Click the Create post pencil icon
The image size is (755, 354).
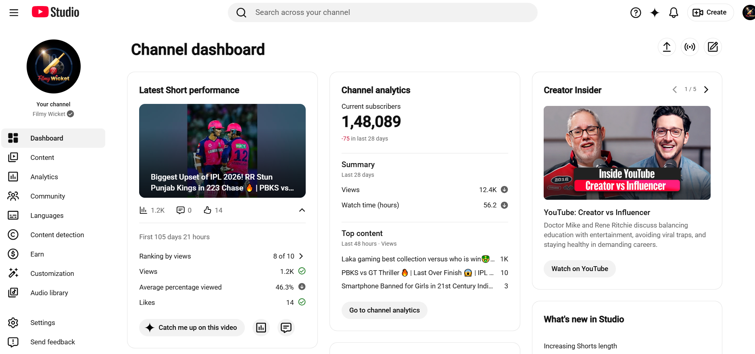coord(713,47)
